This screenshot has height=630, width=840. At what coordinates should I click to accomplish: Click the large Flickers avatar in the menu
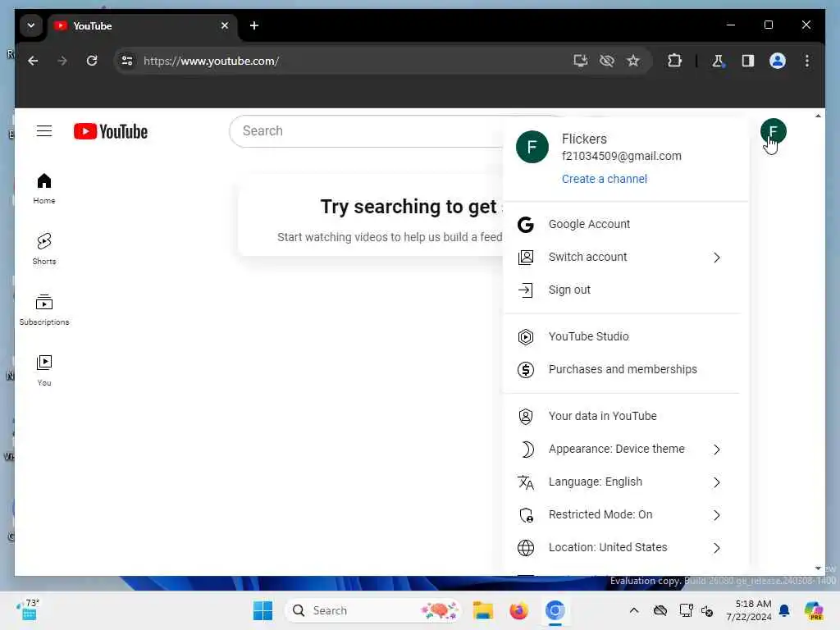[x=532, y=147]
